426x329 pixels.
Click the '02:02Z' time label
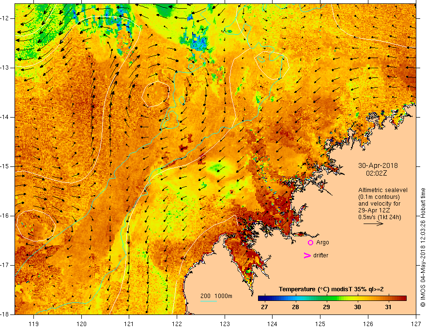click(x=376, y=173)
